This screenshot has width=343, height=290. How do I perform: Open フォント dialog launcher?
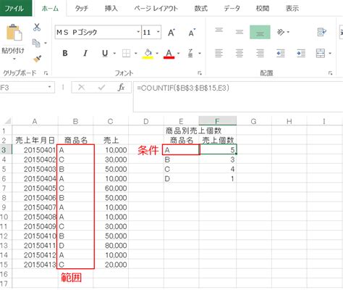(200, 73)
